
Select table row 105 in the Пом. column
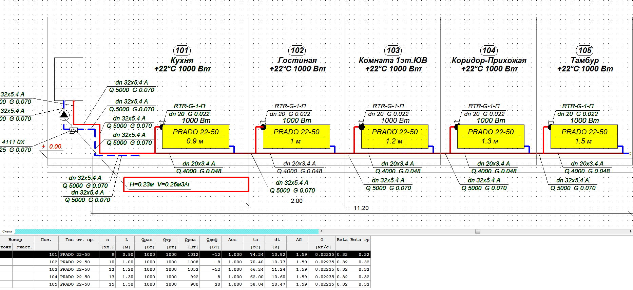pos(46,284)
